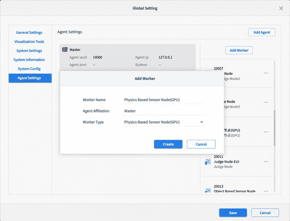The height and width of the screenshot is (221, 290).
Task: Click the Object Based Sensor Node icon
Action: [x=208, y=190]
